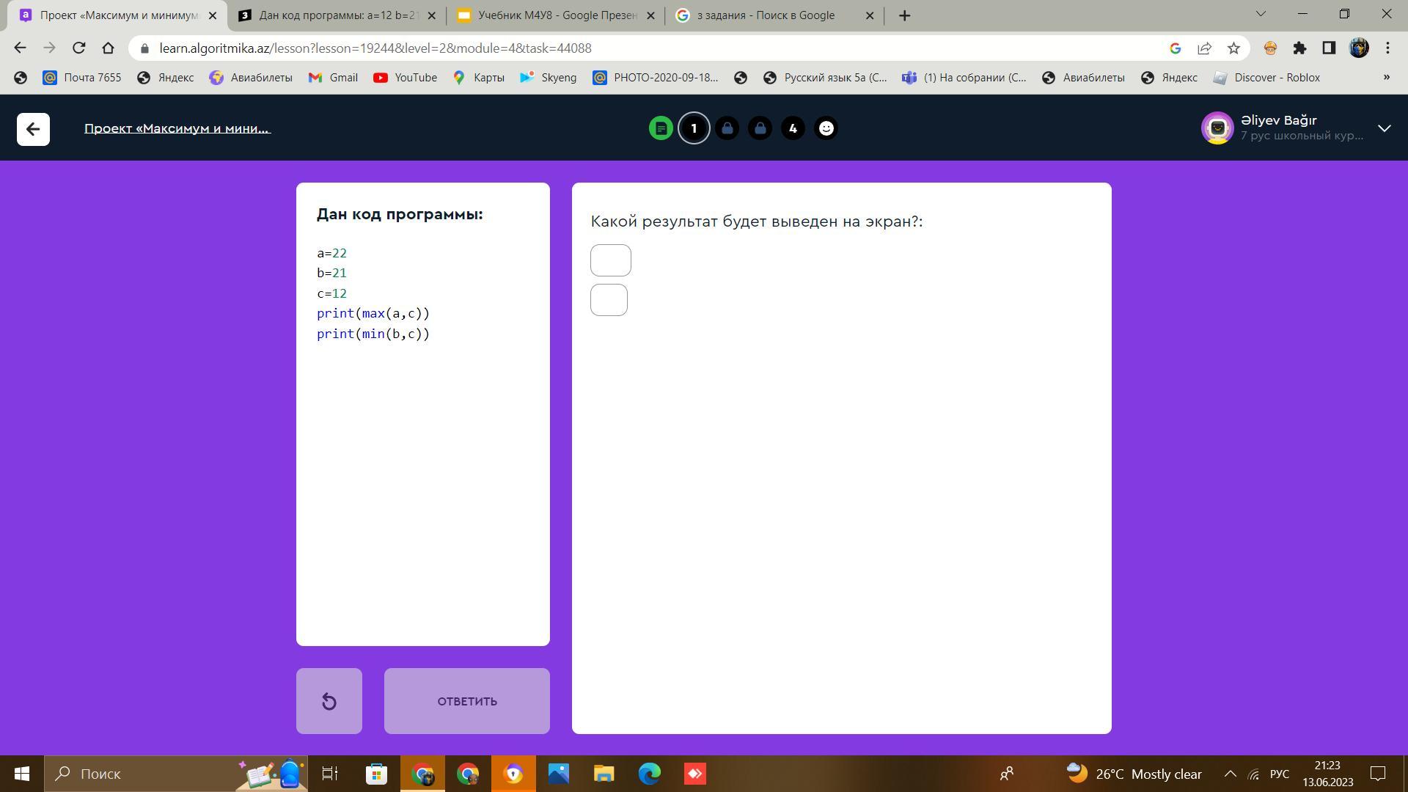Open File Explorer from the taskbar
This screenshot has height=792, width=1408.
(604, 774)
